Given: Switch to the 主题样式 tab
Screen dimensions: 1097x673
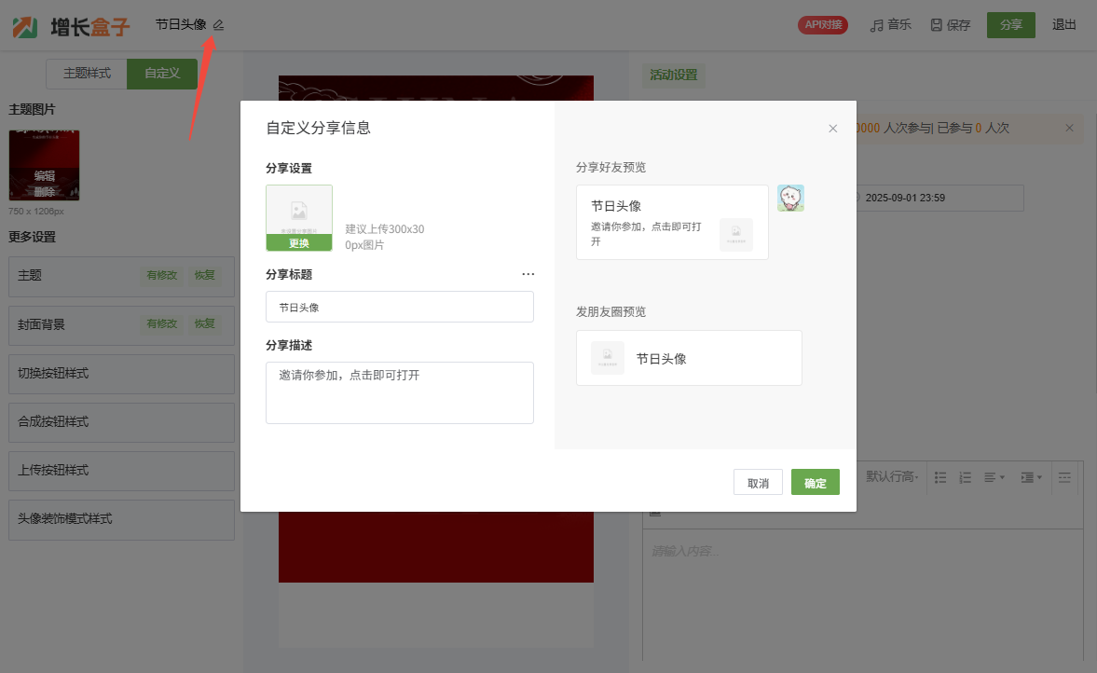Looking at the screenshot, I should 87,74.
